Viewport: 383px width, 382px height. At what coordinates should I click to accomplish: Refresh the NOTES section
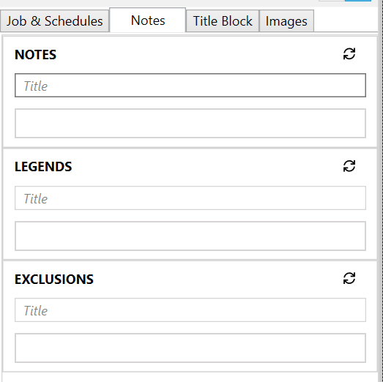click(349, 53)
